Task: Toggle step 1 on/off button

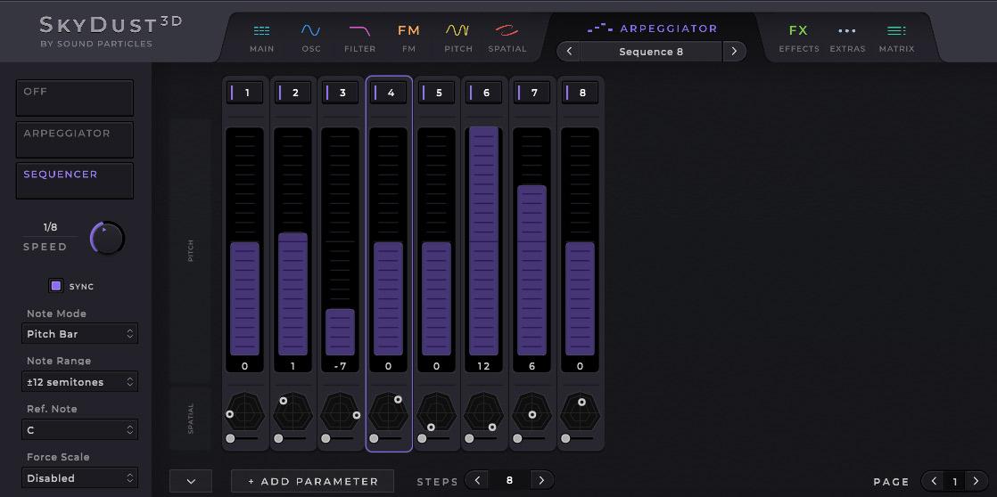Action: [244, 93]
